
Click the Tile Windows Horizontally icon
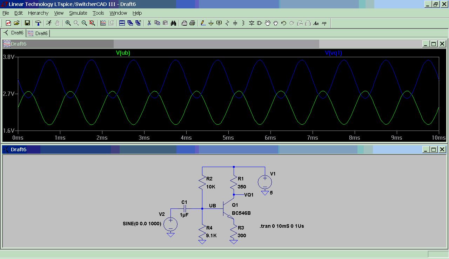(x=122, y=23)
